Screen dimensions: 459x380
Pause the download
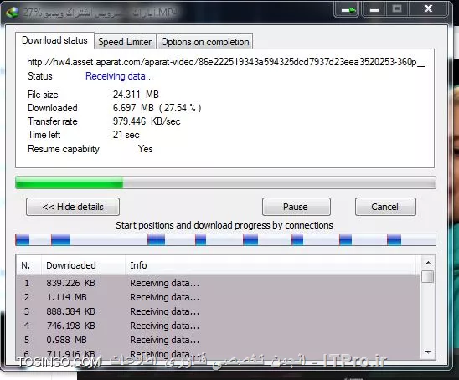[297, 207]
